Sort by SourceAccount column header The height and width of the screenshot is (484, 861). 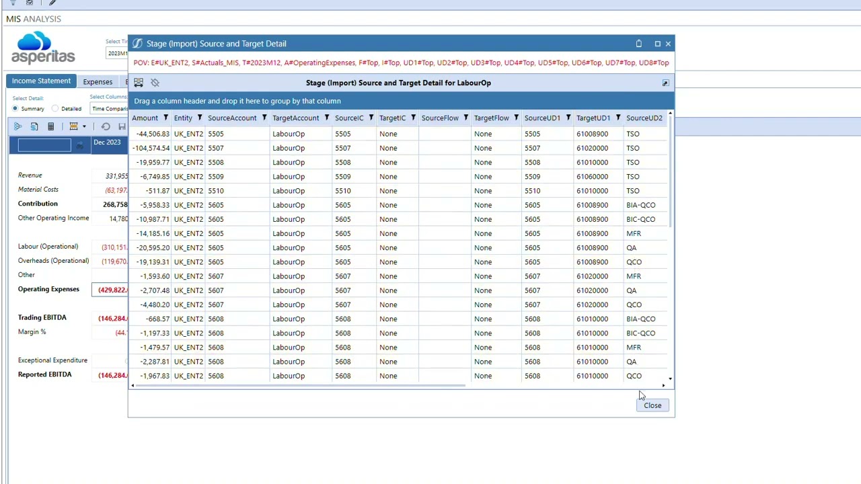[232, 118]
